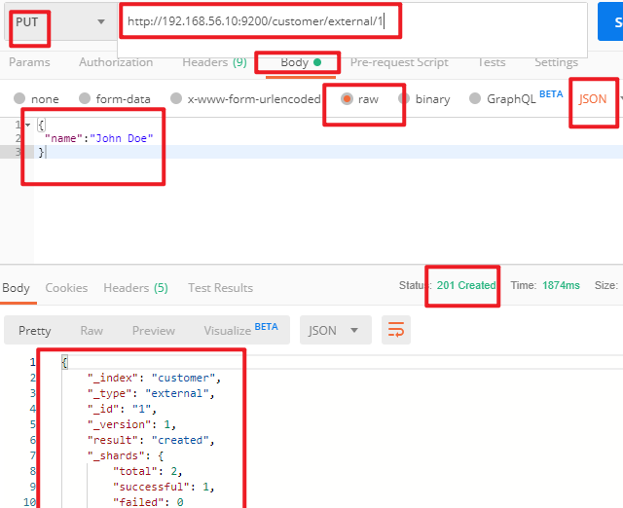Open the Pre-request Script tab
Image resolution: width=623 pixels, height=508 pixels.
(399, 62)
